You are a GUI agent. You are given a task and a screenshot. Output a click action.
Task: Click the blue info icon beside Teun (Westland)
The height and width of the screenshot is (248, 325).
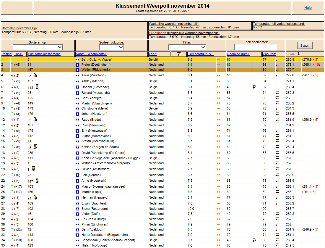pyautogui.click(x=77, y=75)
